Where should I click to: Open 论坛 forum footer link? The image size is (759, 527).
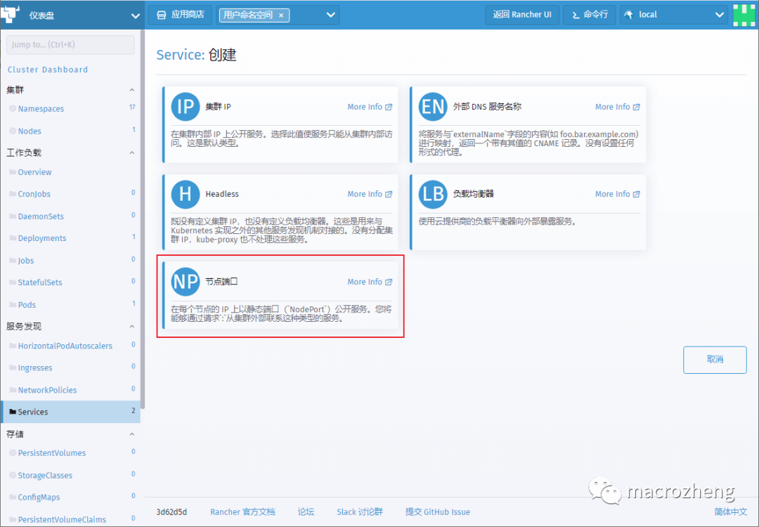306,512
